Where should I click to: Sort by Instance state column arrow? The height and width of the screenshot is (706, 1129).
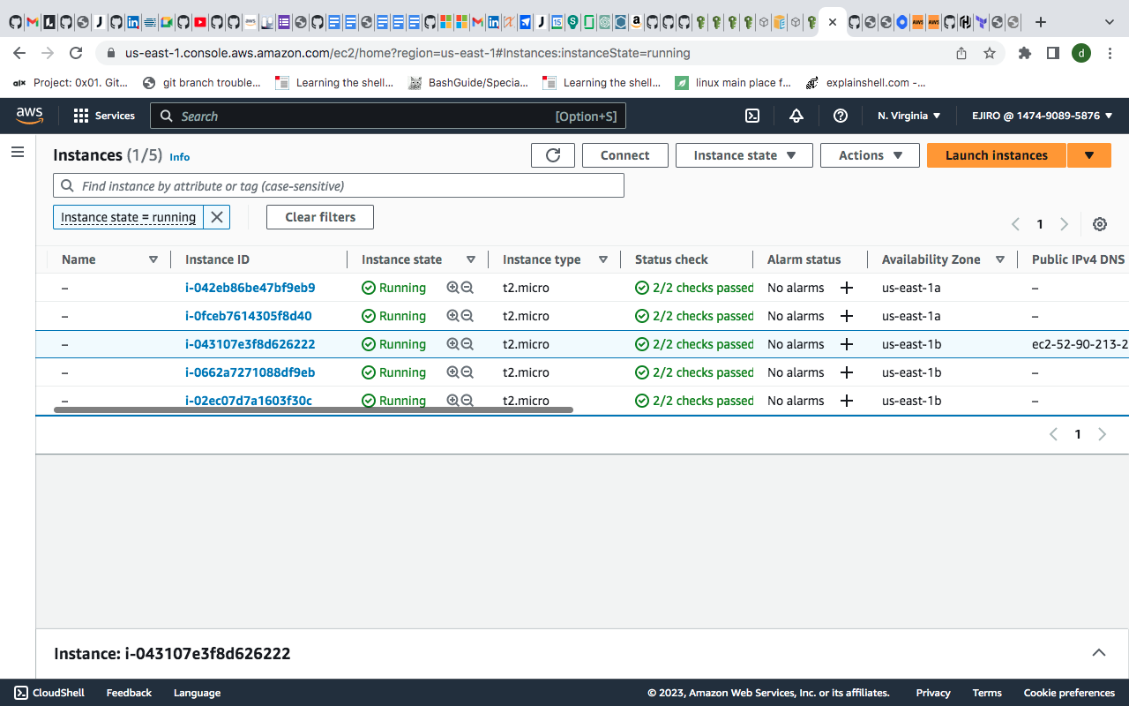[x=471, y=259]
